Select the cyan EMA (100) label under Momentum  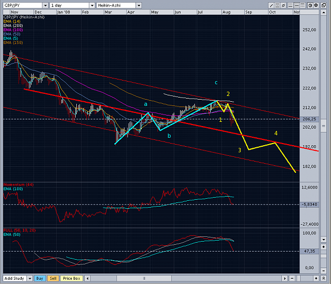(13, 189)
